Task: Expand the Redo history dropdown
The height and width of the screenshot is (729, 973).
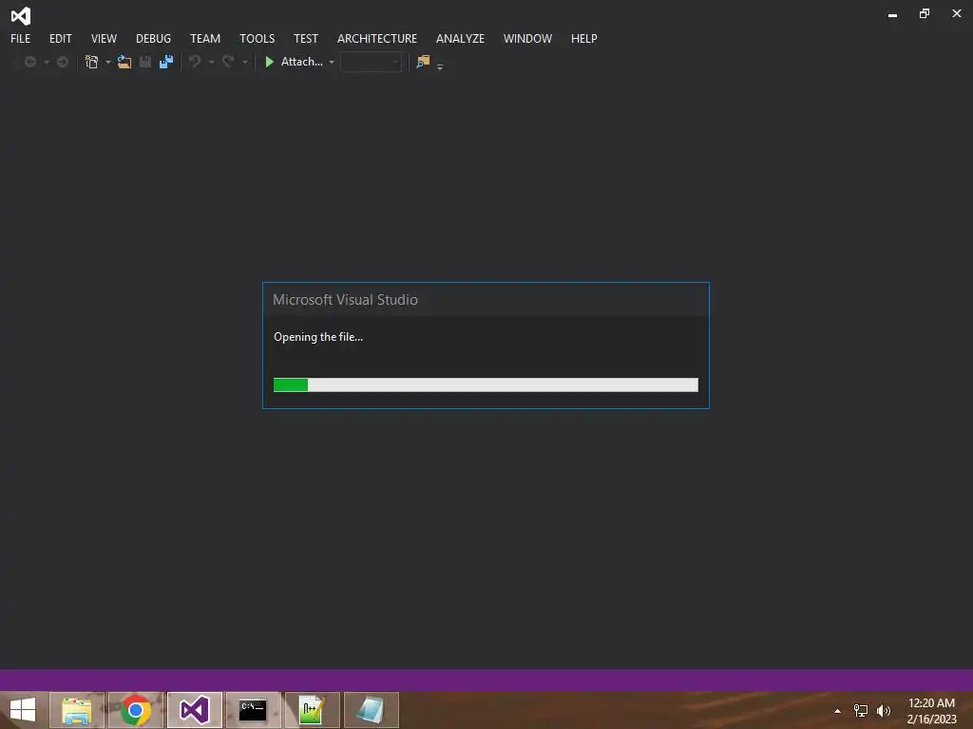Action: coord(245,62)
